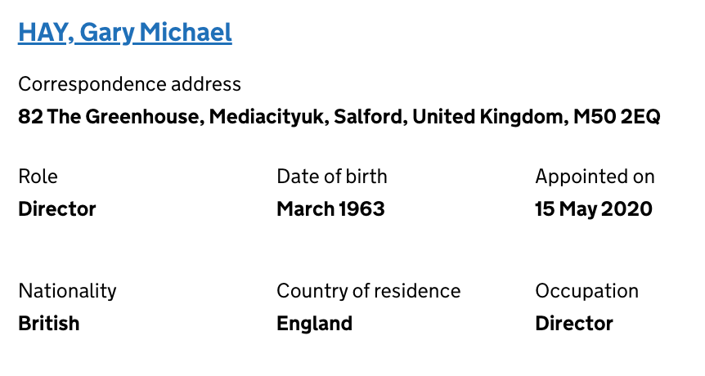Viewport: 705px width, 376px height.
Task: Click the England residence value
Action: [315, 324]
